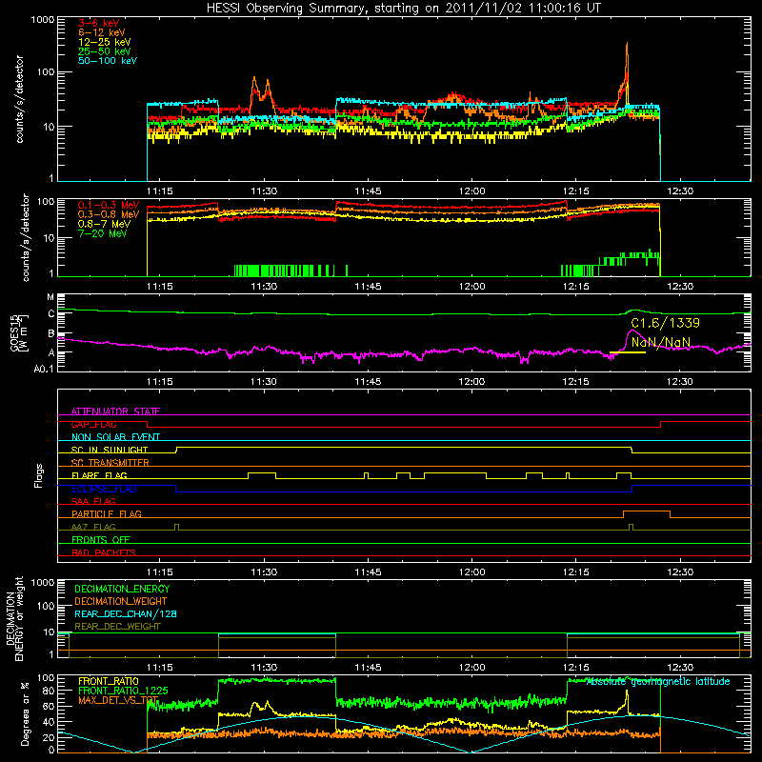Click the 12:00 time label of the keV panel
This screenshot has width=762, height=762.
pyautogui.click(x=471, y=191)
